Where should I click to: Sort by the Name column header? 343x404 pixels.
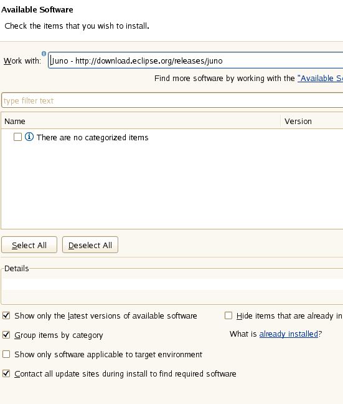(x=141, y=121)
